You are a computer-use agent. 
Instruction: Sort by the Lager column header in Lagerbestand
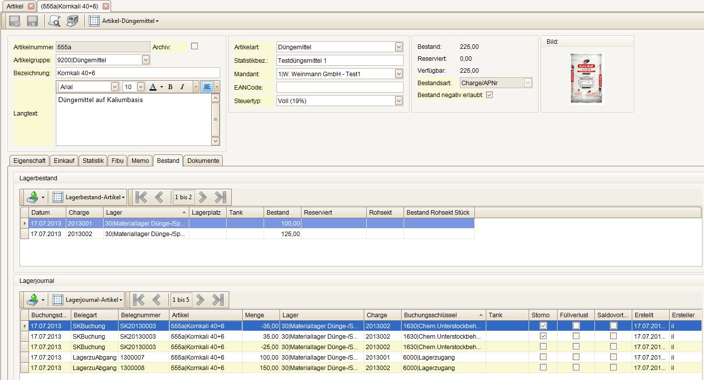coord(146,212)
